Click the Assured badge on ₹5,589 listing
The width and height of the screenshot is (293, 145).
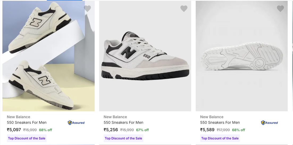point(269,123)
